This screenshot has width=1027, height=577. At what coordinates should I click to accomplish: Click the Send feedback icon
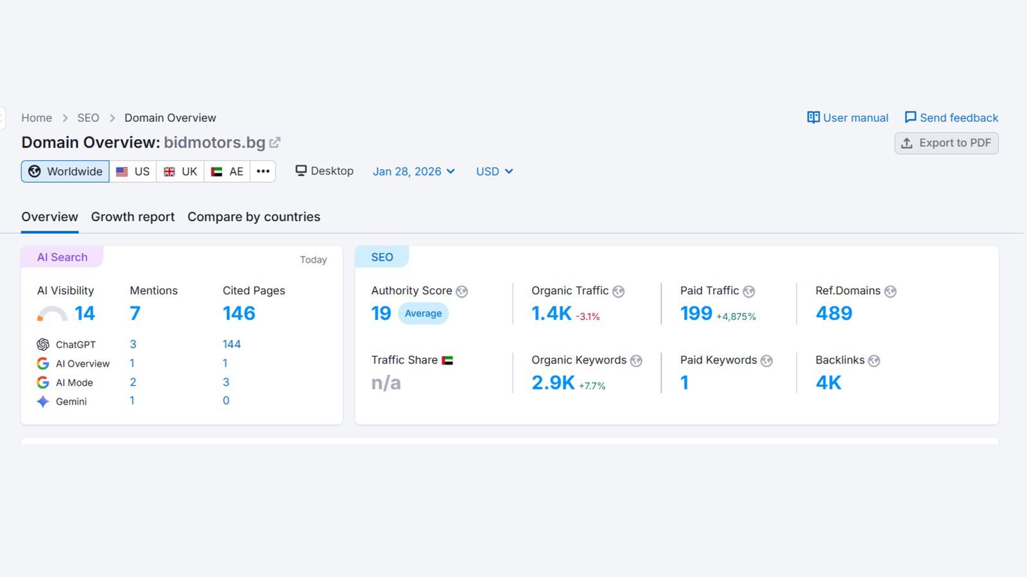tap(911, 117)
